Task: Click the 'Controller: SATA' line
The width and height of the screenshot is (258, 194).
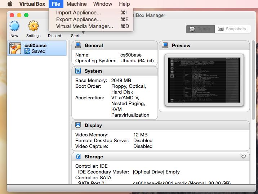Action: [x=93, y=177]
